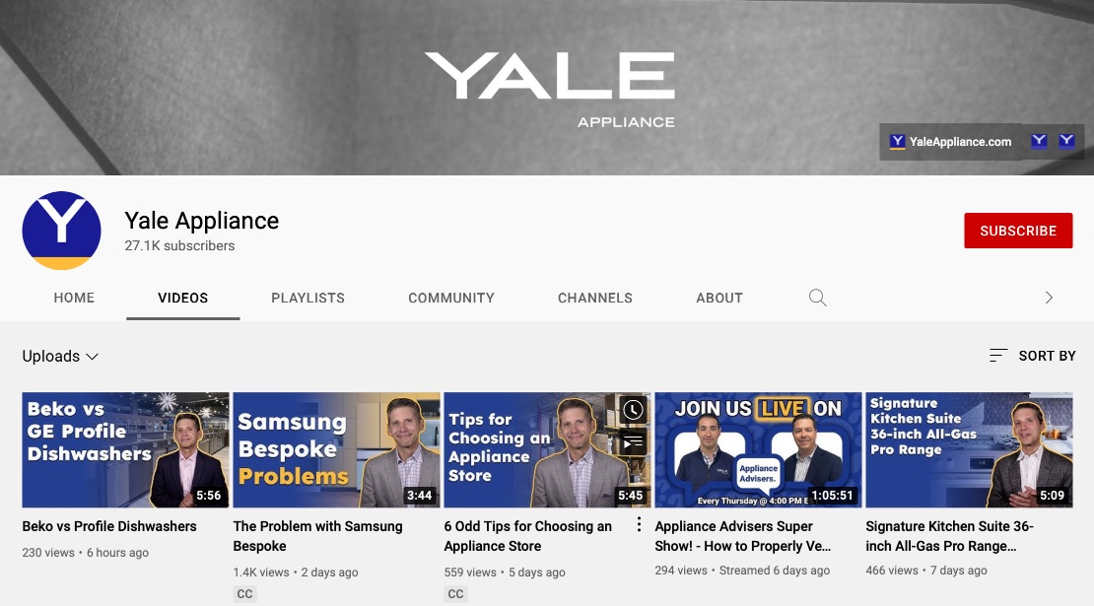Open Signature Kitchen Suite All-Gas Pro Range title

(949, 536)
